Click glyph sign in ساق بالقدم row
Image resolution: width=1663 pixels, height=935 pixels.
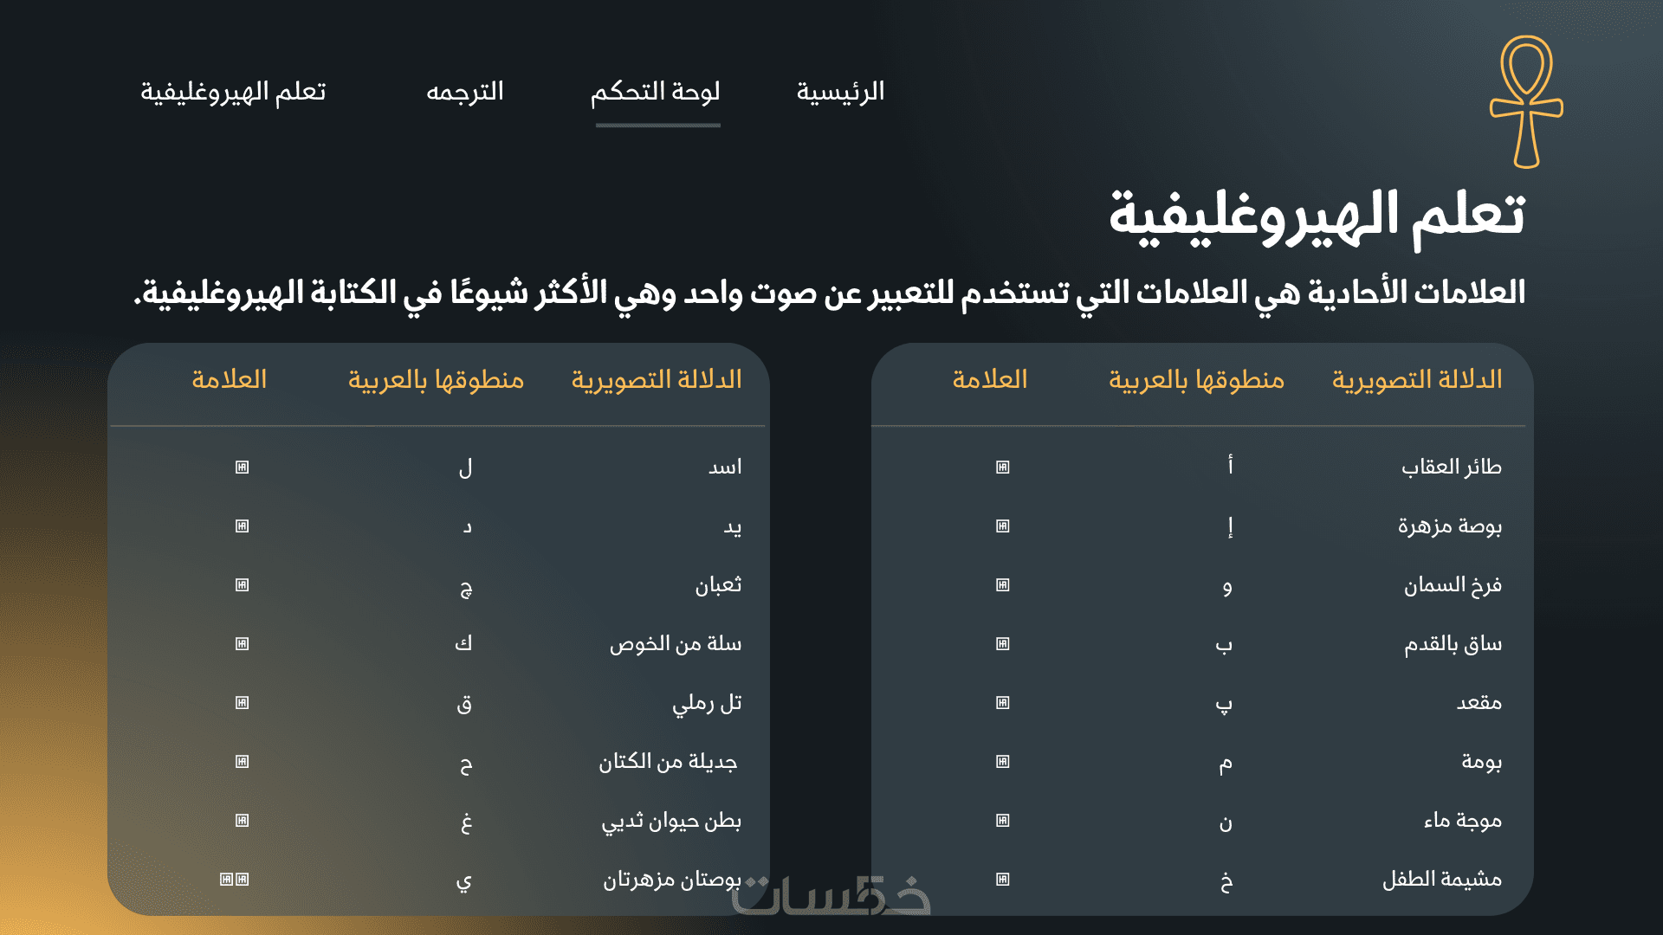(x=1003, y=644)
